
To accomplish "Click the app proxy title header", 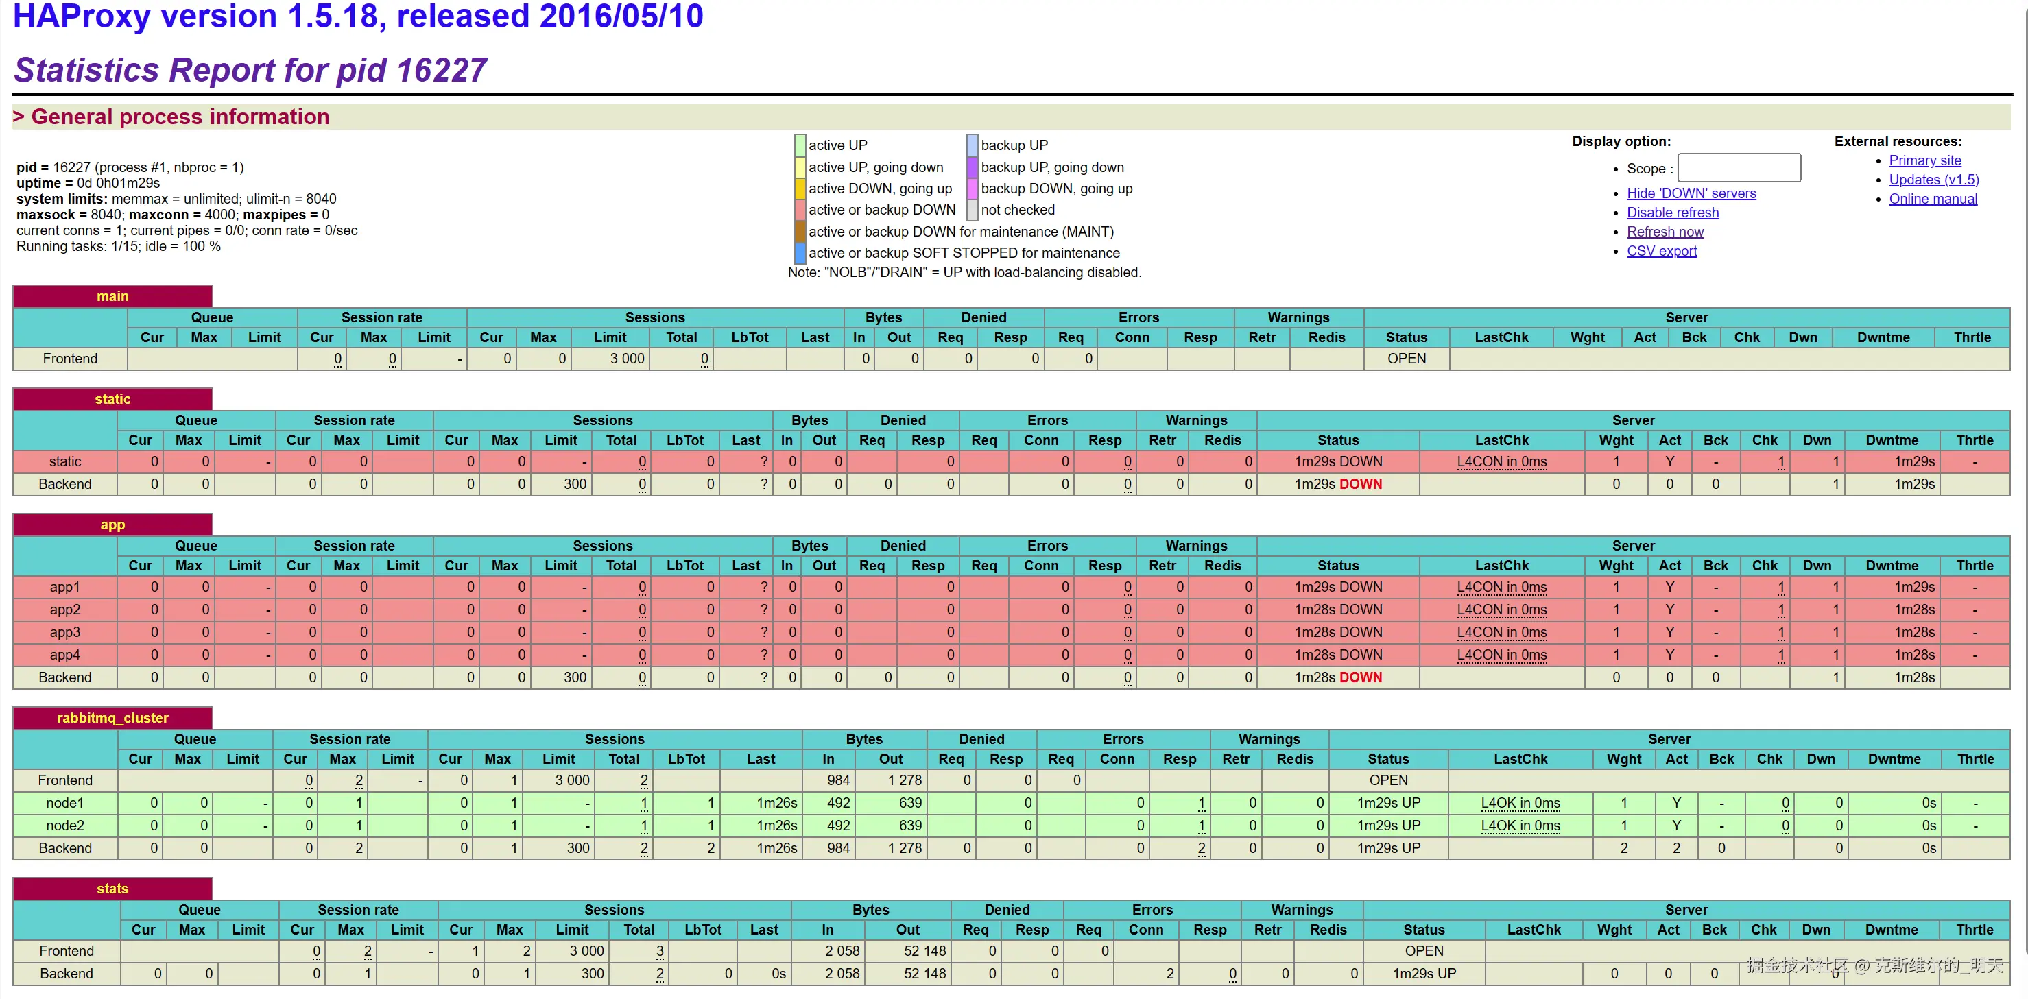I will [112, 525].
